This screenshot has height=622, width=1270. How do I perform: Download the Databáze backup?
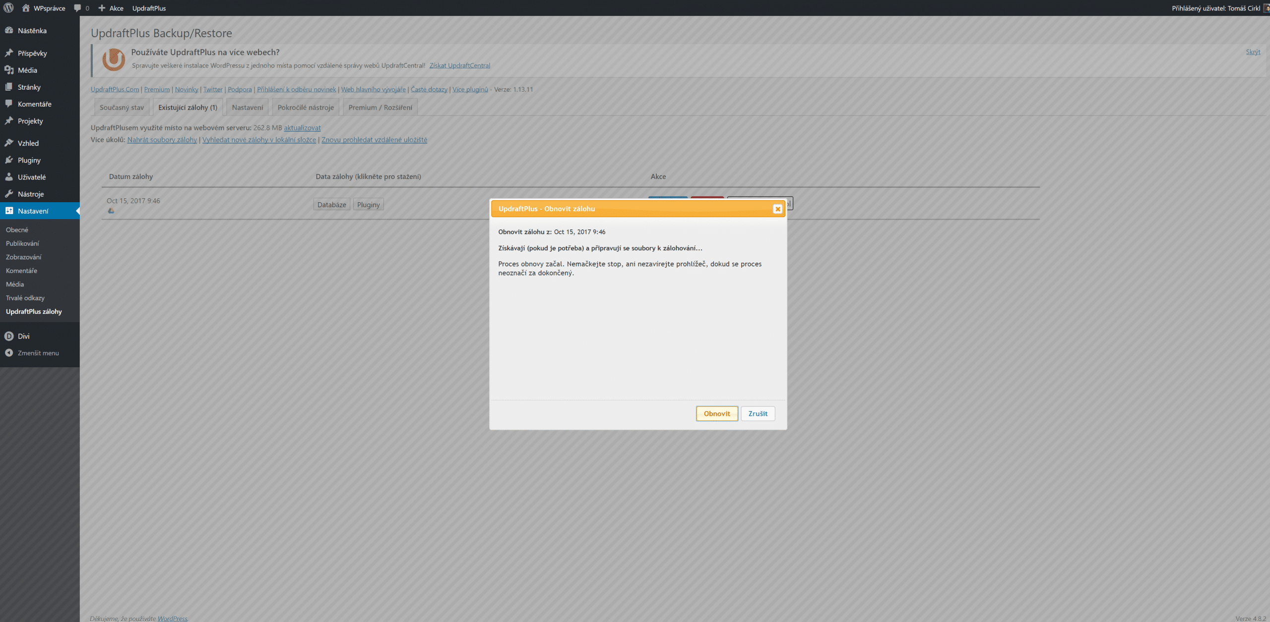(331, 205)
